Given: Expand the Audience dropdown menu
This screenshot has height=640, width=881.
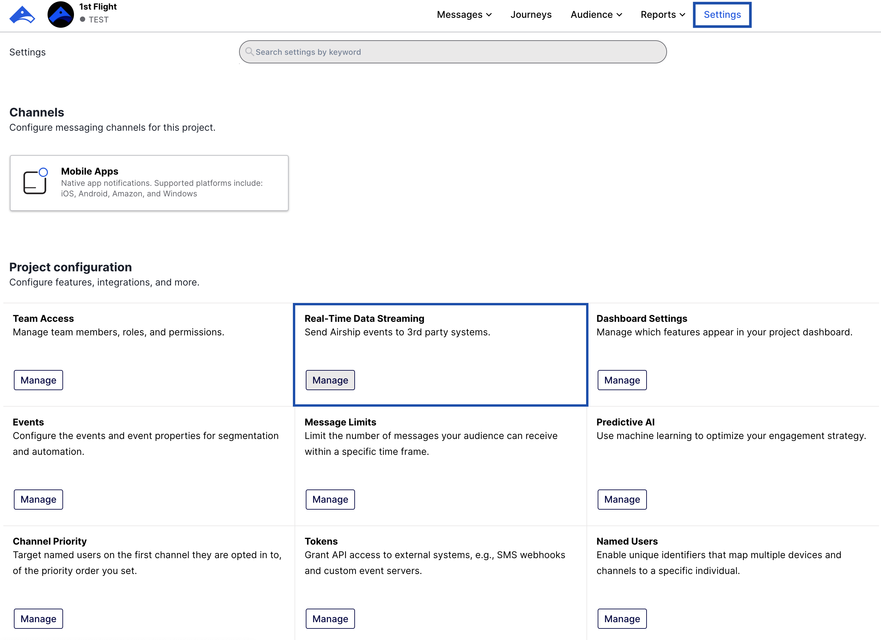Looking at the screenshot, I should (596, 15).
